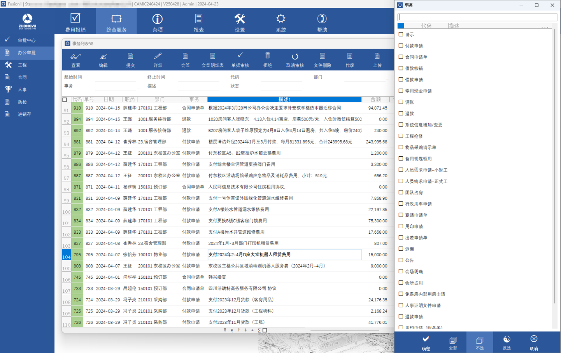Check the 付款申请 checkbox in 事务 list

click(401, 46)
